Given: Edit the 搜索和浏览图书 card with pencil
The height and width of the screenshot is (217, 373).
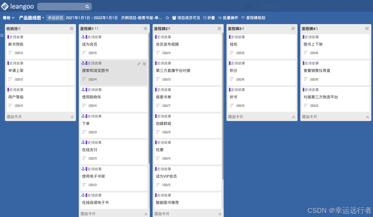Looking at the screenshot, I should coord(139,64).
